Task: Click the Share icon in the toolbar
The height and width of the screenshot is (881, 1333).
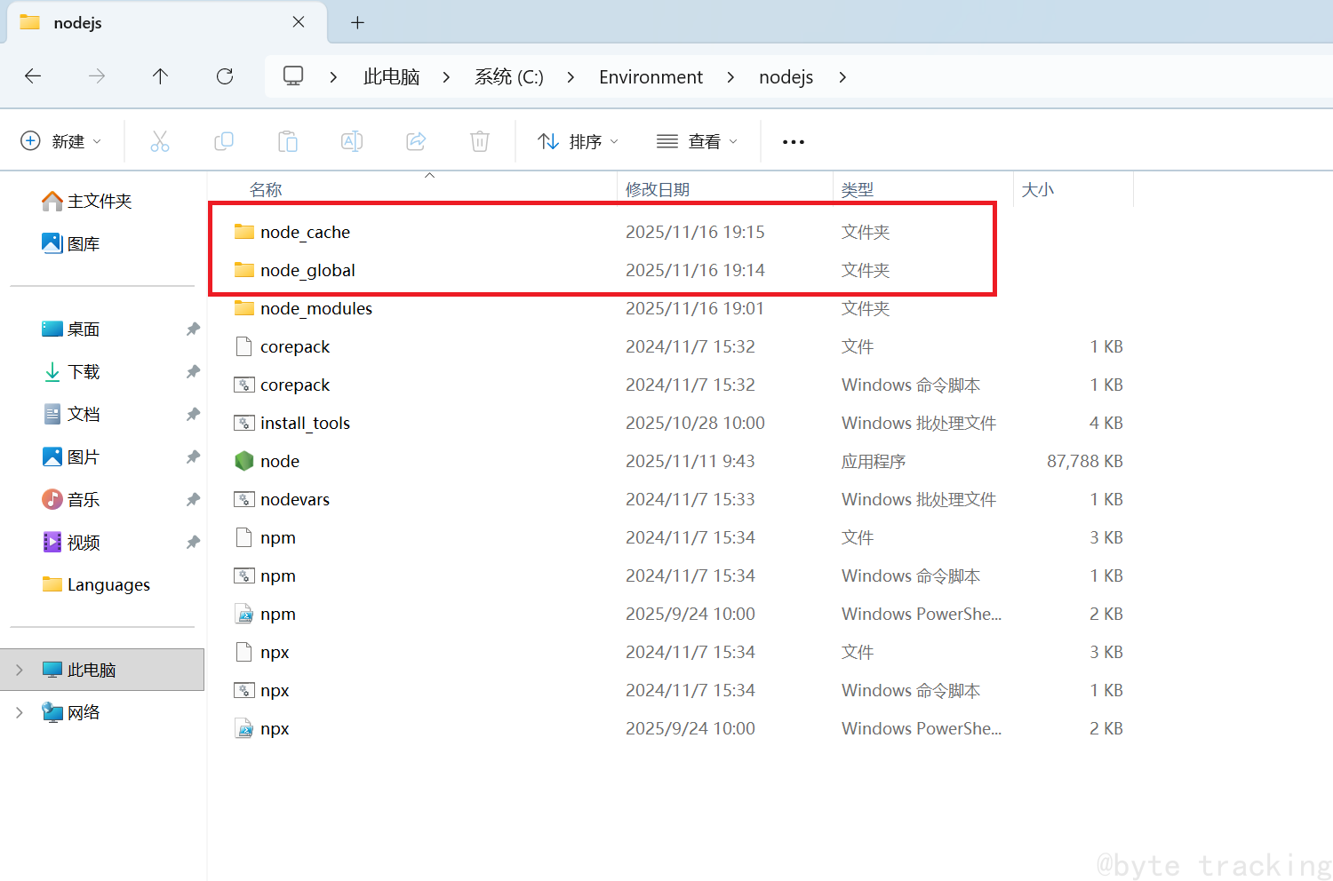Action: [x=415, y=140]
